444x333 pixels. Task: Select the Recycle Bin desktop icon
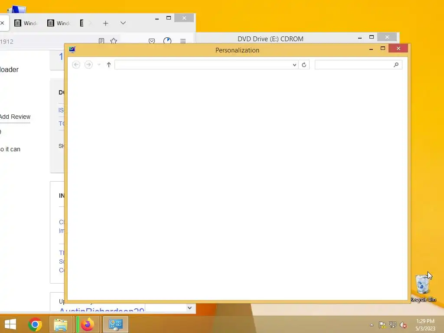[x=423, y=288]
